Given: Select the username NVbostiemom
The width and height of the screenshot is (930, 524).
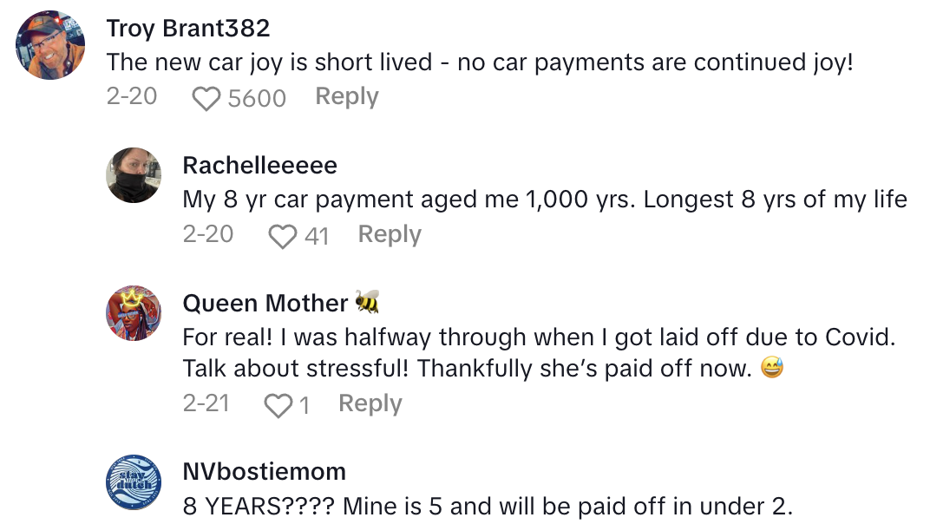Looking at the screenshot, I should 263,471.
